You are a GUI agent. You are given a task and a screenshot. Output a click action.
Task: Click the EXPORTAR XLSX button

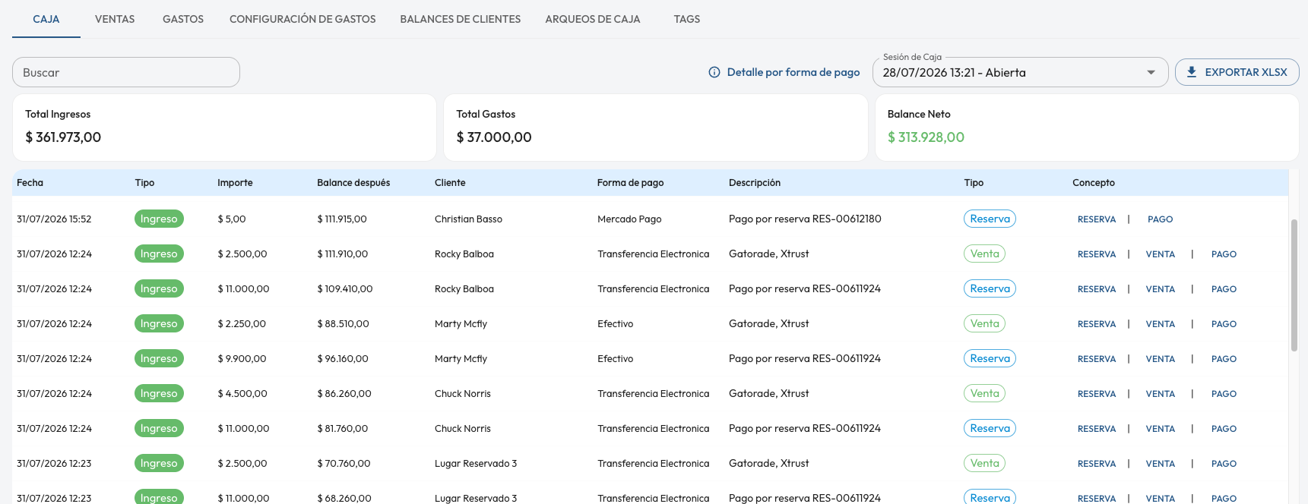(x=1237, y=72)
